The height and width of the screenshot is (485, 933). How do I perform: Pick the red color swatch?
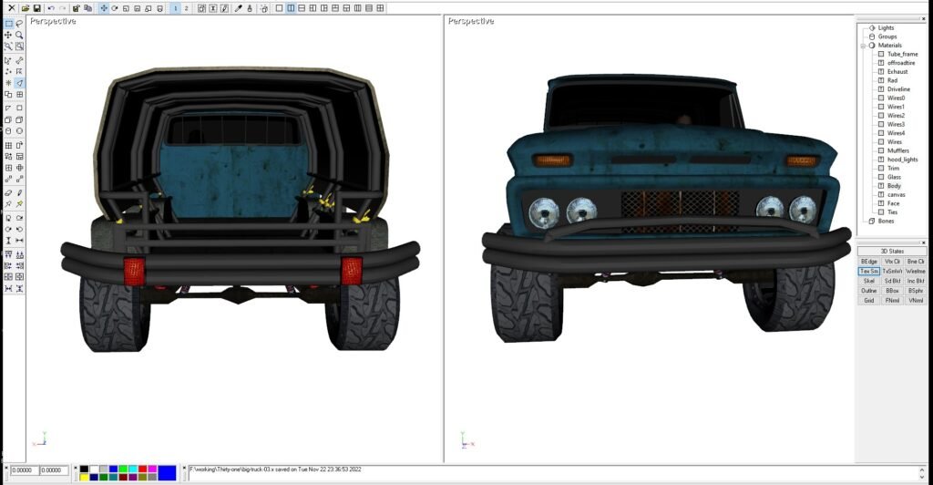142,469
